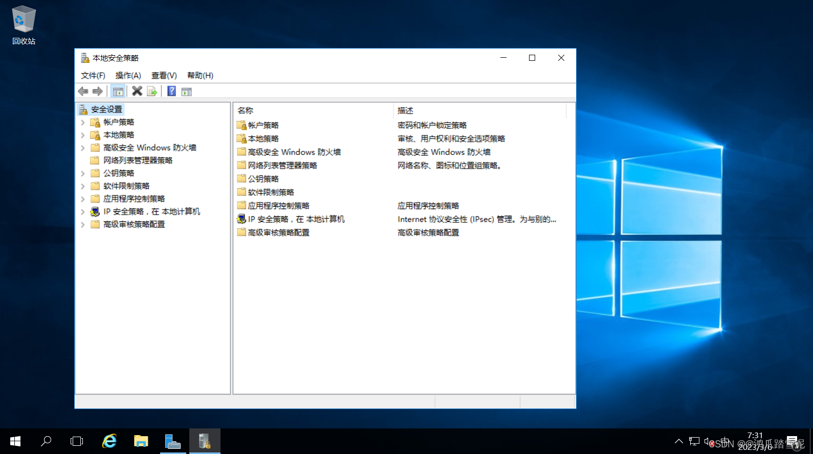Click the 安全设置 root node icon
This screenshot has height=454, width=813.
pos(83,109)
